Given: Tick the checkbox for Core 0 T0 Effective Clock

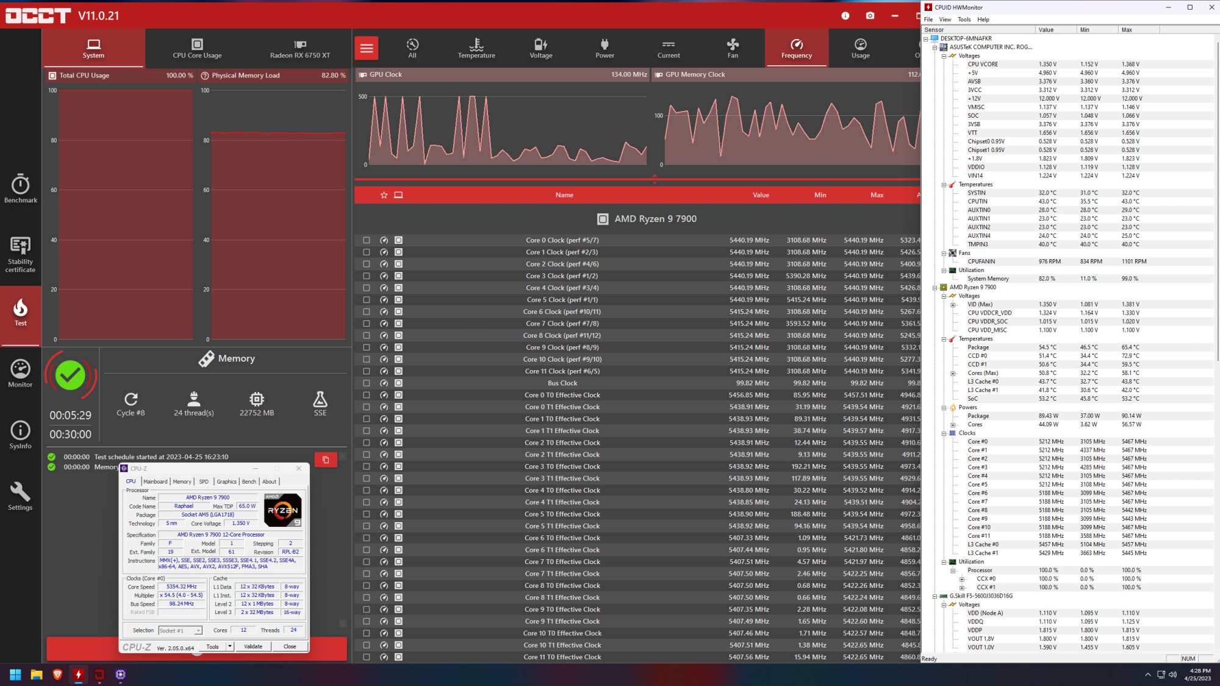Looking at the screenshot, I should 366,395.
